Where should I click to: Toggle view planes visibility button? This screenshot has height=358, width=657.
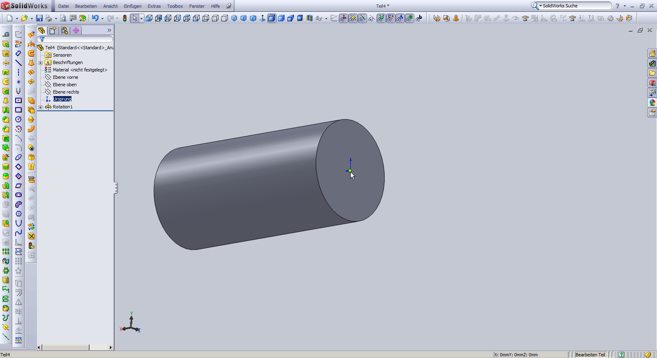[353, 18]
